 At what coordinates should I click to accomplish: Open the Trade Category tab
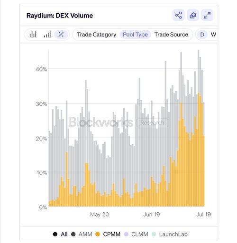pyautogui.click(x=97, y=35)
